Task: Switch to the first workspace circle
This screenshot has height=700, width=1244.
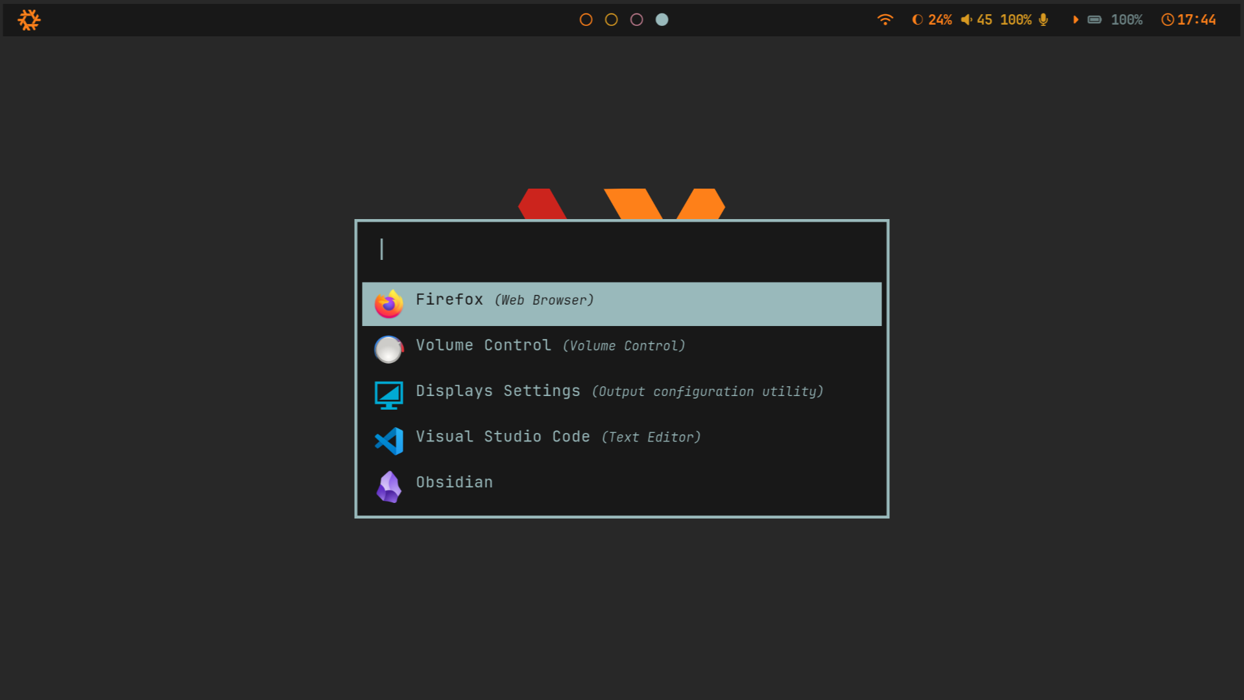Action: [586, 19]
